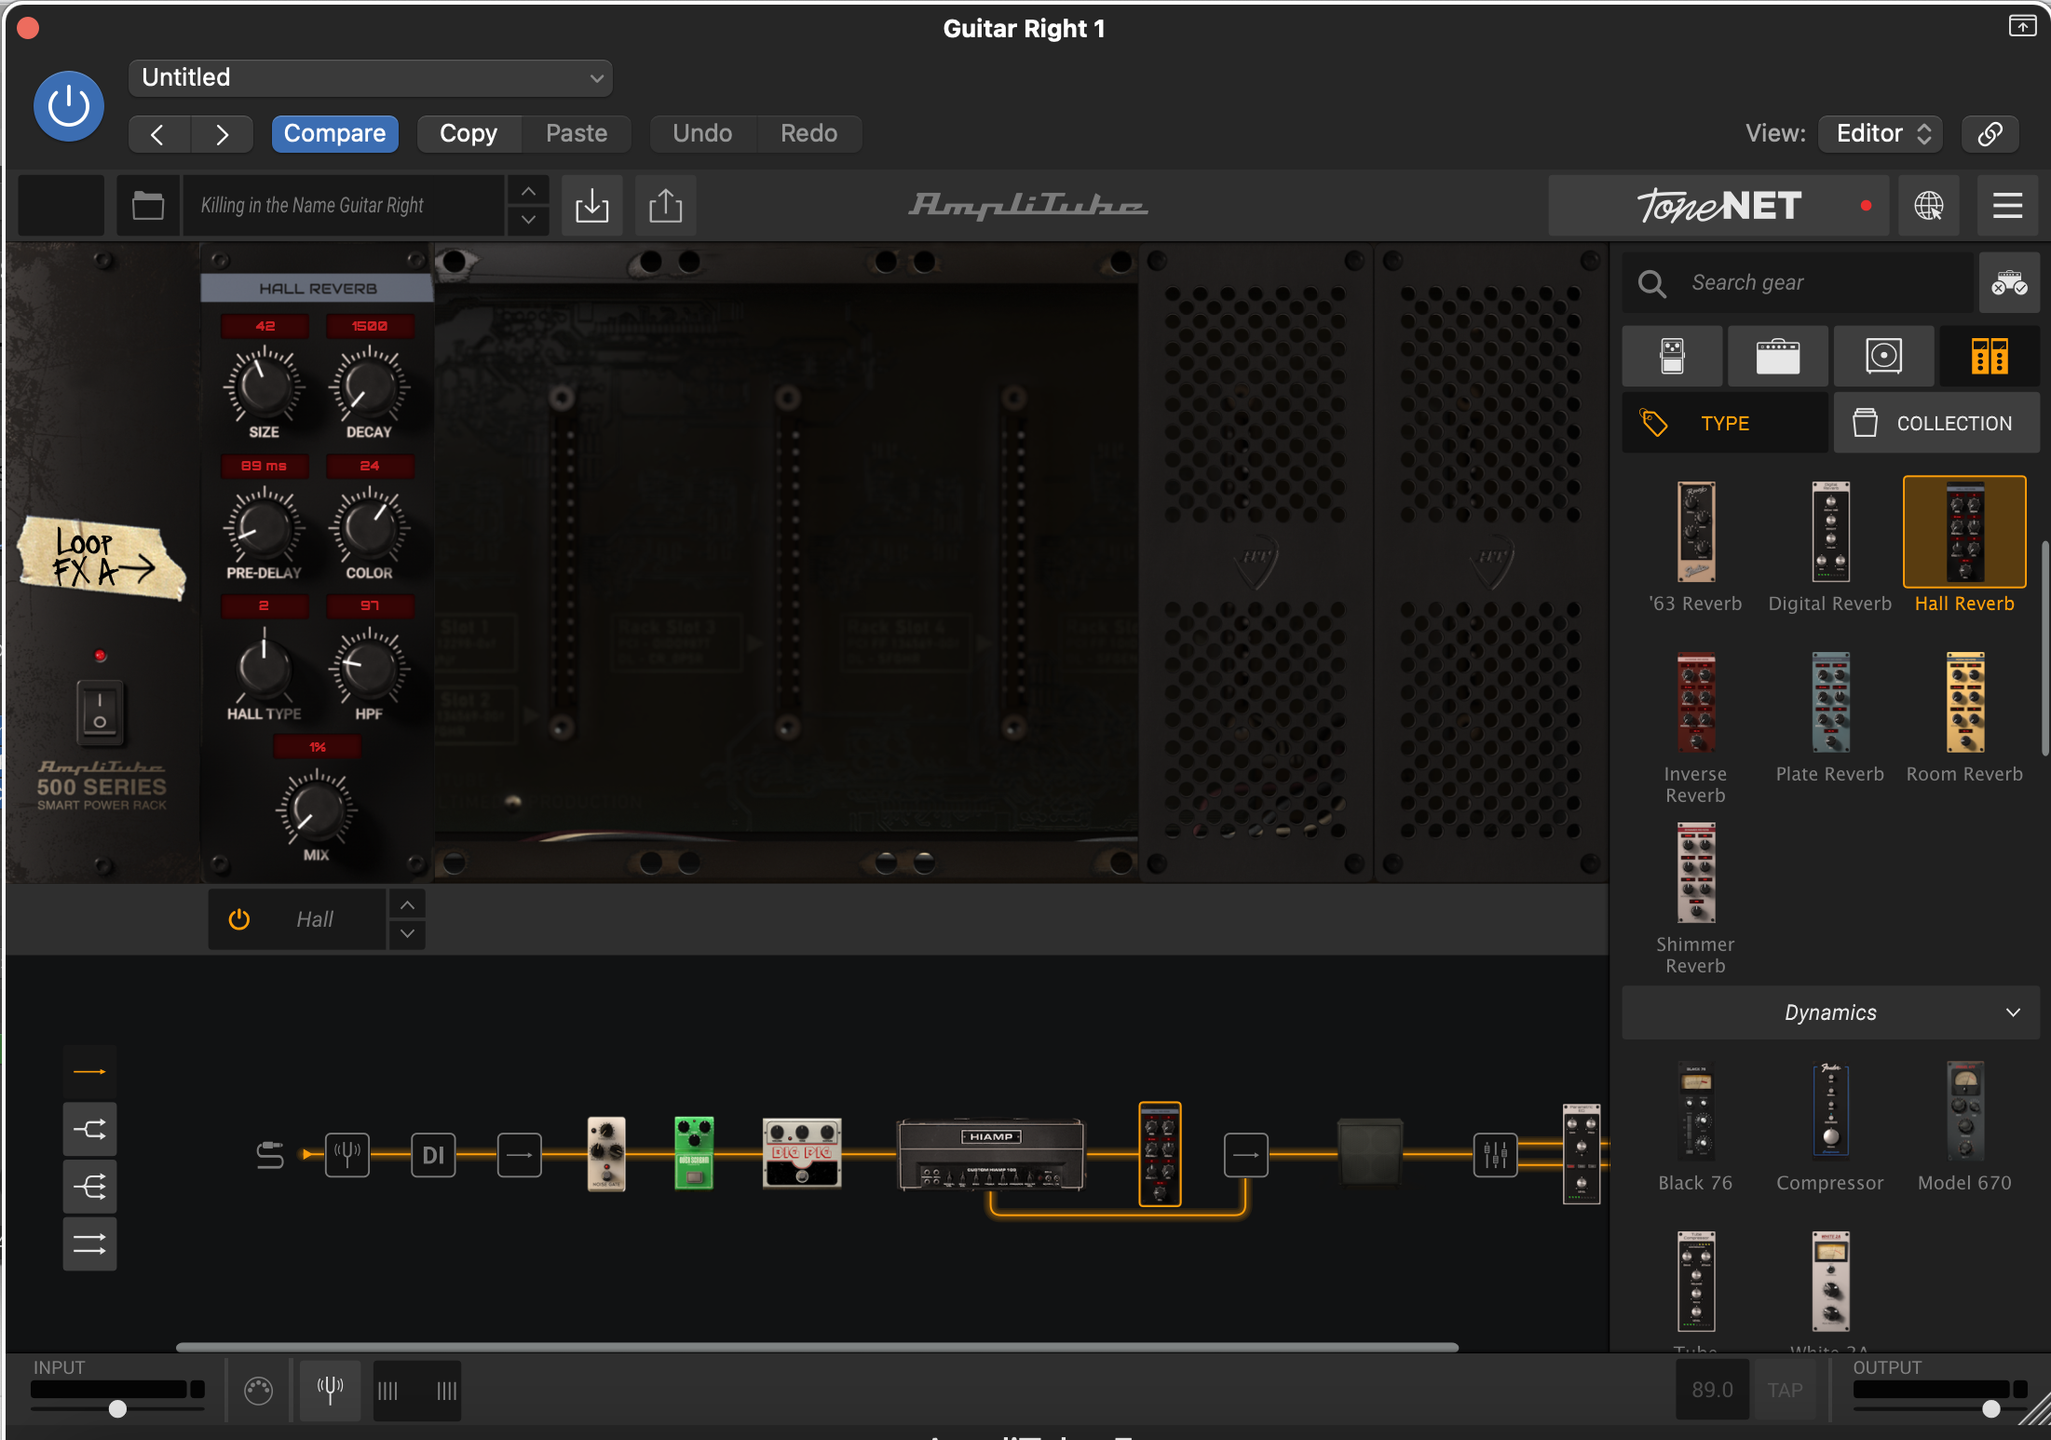Select the Hall Reverb rack unit
Image resolution: width=2051 pixels, height=1440 pixels.
click(1964, 546)
